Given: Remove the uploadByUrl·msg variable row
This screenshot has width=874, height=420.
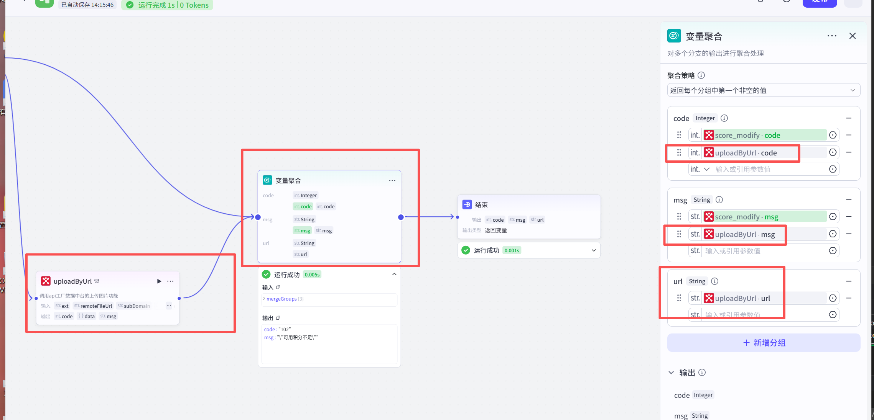Looking at the screenshot, I should 849,234.
